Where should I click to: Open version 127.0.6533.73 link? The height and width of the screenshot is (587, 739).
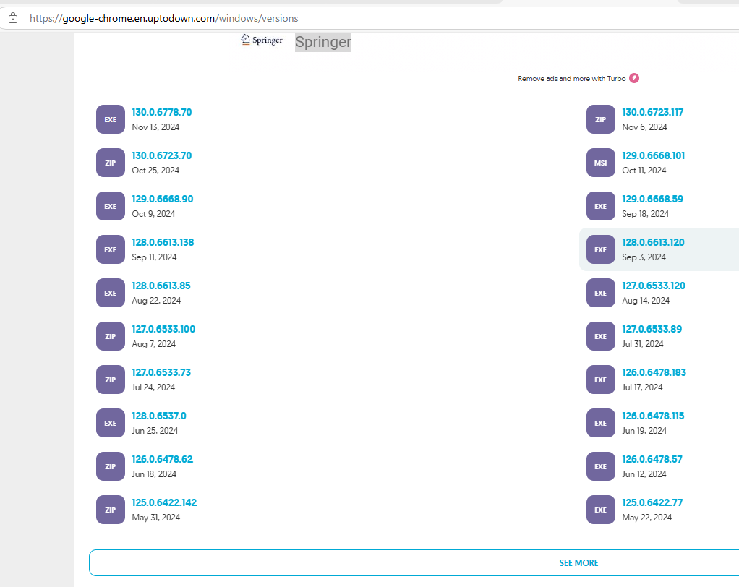161,372
